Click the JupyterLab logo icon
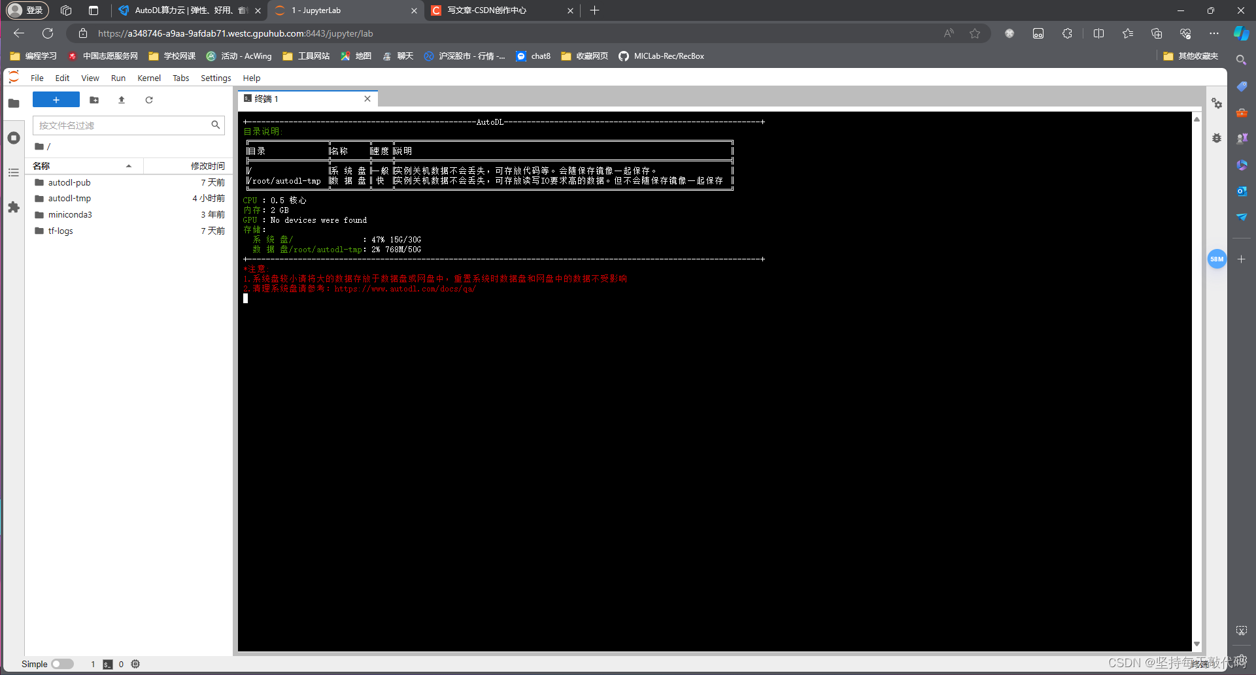 click(14, 78)
